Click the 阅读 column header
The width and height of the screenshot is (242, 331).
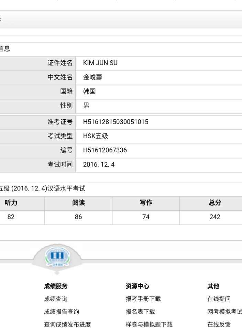click(78, 203)
